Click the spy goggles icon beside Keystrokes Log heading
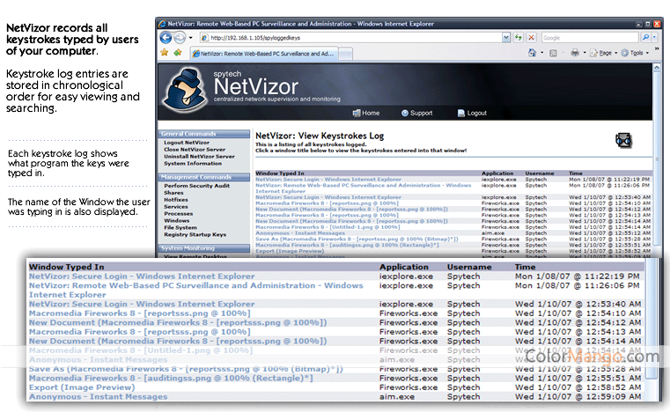The height and width of the screenshot is (420, 670). coord(623,140)
